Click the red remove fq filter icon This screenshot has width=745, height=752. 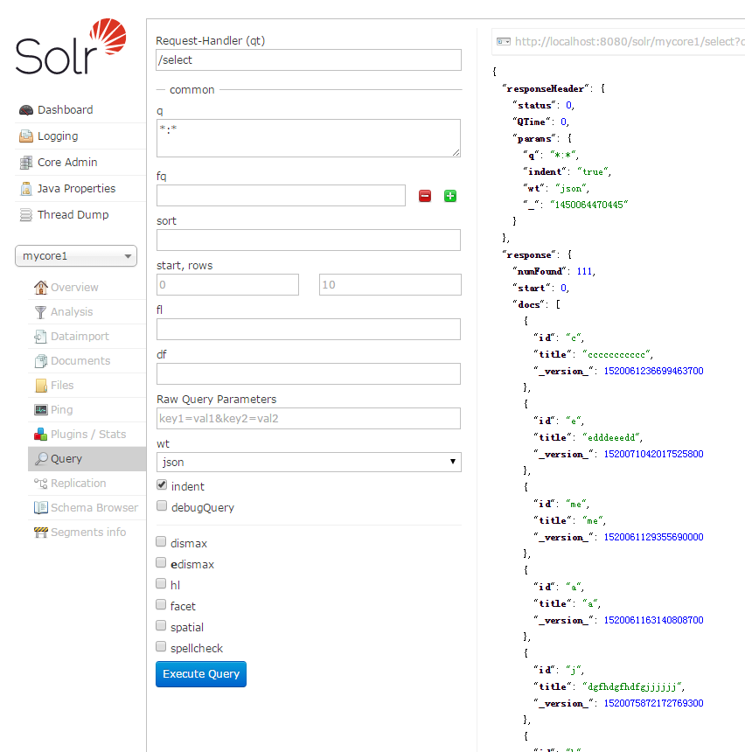click(425, 196)
